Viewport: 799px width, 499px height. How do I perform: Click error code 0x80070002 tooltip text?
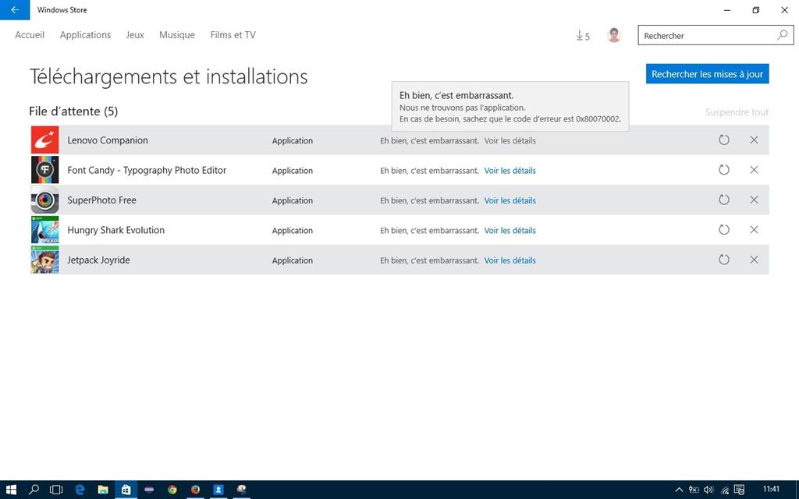[598, 119]
